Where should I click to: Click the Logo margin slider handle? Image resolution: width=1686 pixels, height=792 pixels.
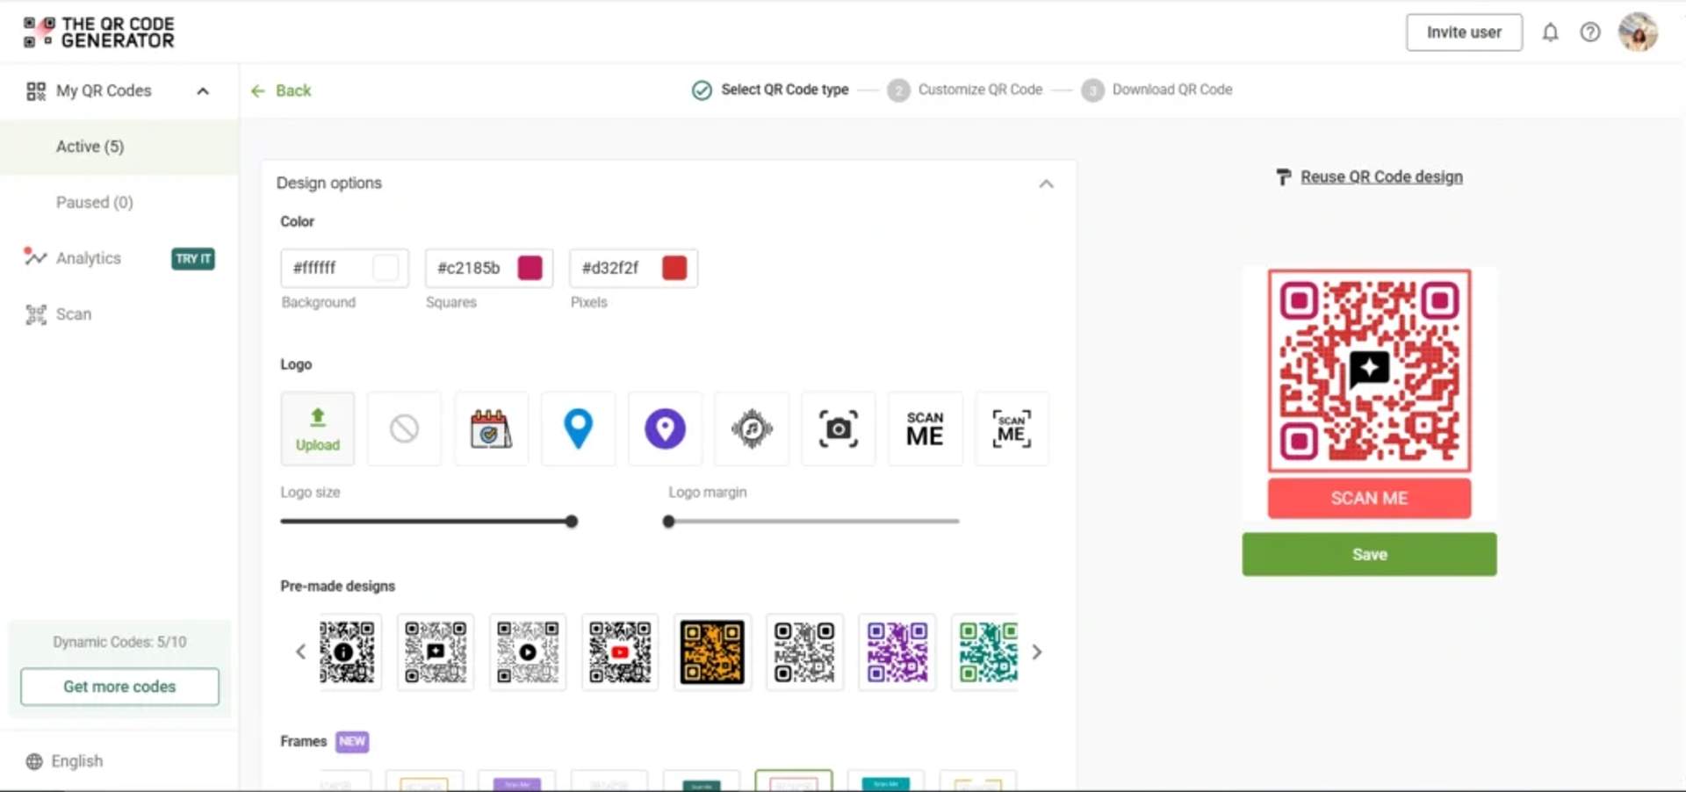pyautogui.click(x=668, y=522)
